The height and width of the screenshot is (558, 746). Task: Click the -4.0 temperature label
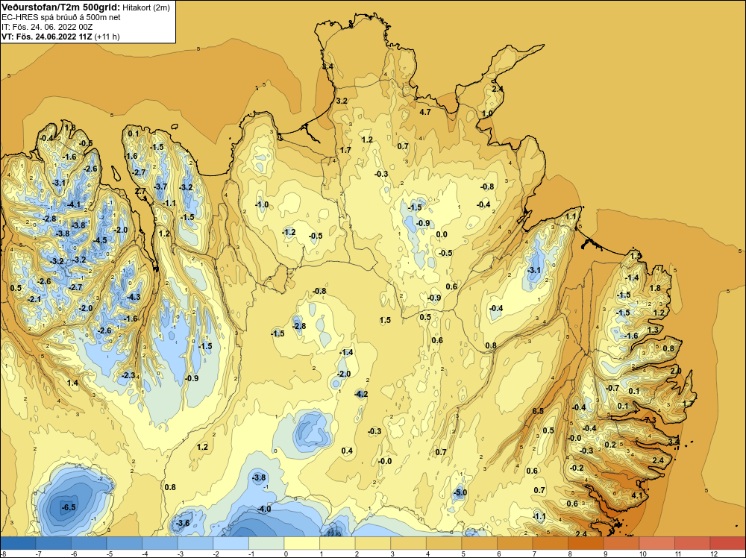coord(264,509)
